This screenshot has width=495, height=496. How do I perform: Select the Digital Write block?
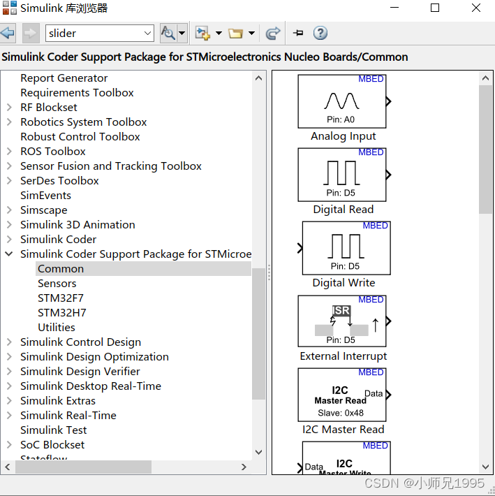tap(346, 248)
